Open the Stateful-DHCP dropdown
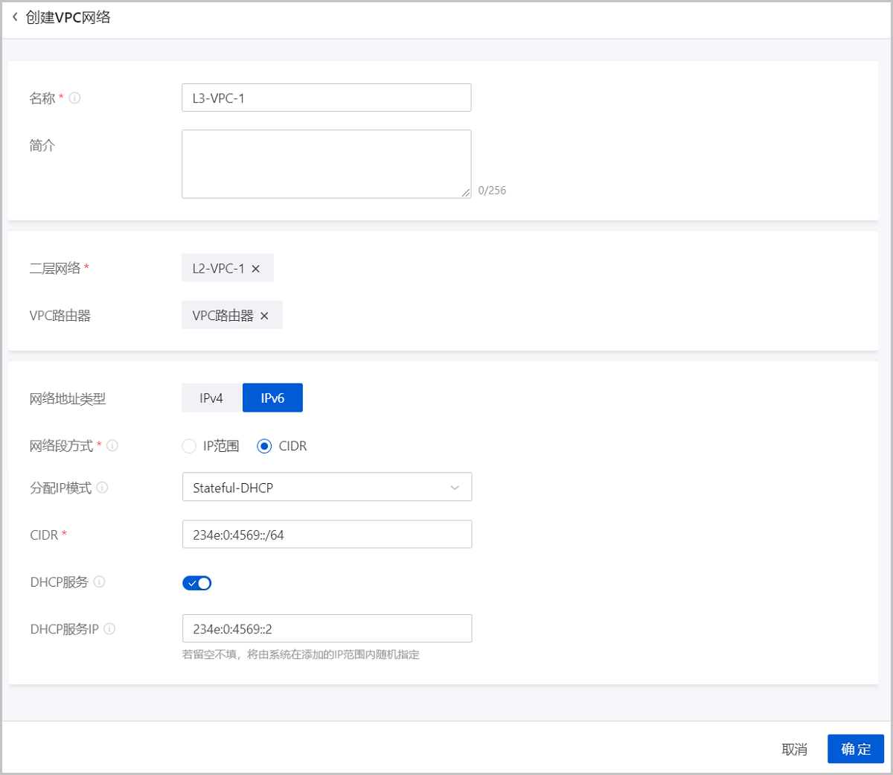The width and height of the screenshot is (893, 775). [x=327, y=487]
